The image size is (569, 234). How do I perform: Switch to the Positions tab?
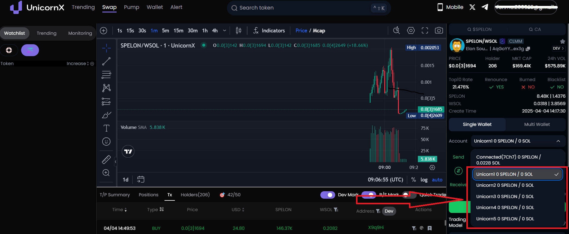(148, 195)
